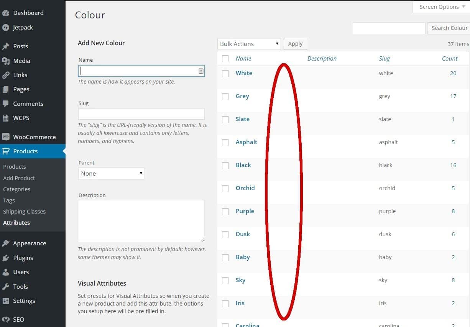
Task: Click the Tools wrench icon
Action: [x=5, y=286]
